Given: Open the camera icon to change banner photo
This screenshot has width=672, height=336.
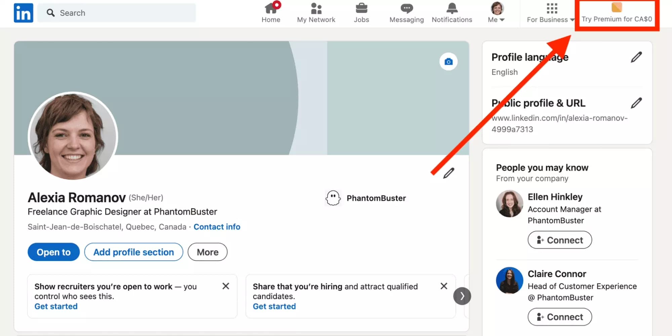Looking at the screenshot, I should 449,62.
